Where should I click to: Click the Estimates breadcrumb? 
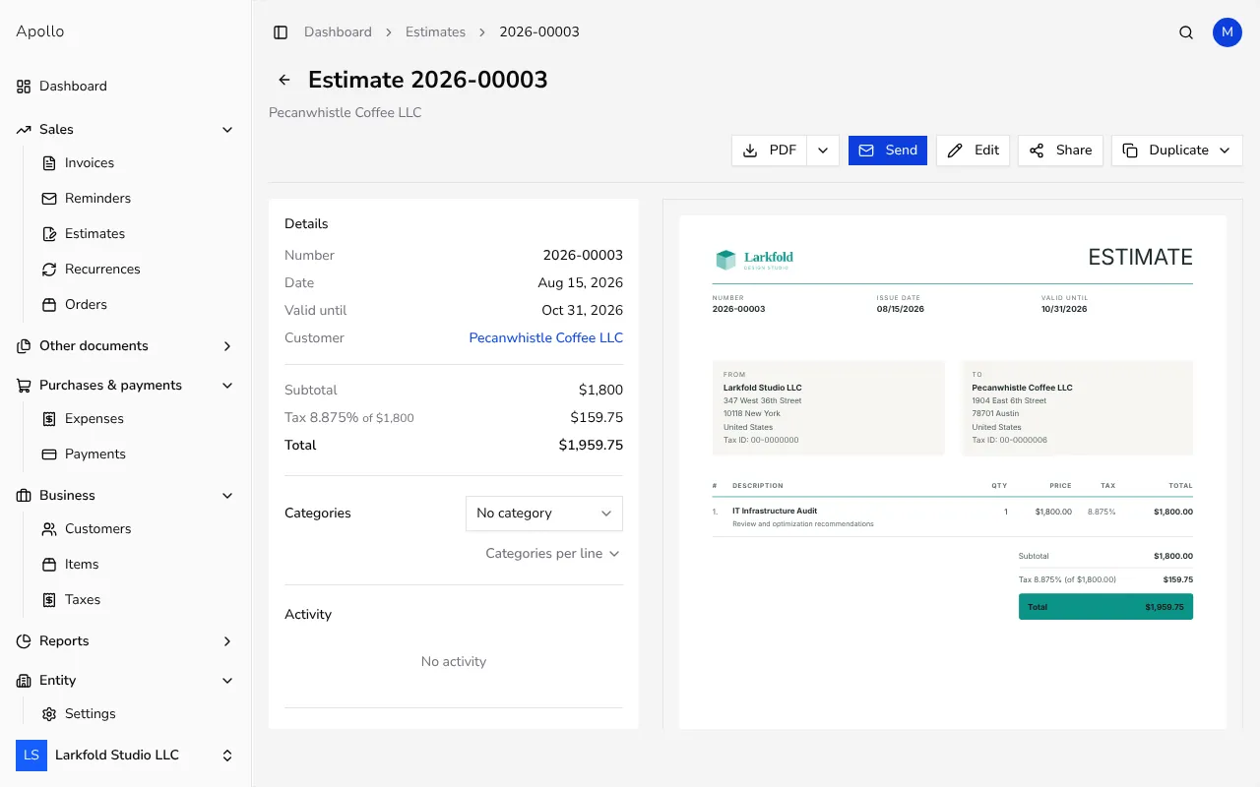435,32
